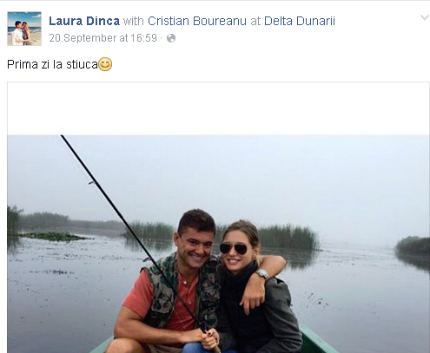This screenshot has width=430, height=353.
Task: Select the caption text Prima zi la stiuca
Action: pyautogui.click(x=52, y=64)
